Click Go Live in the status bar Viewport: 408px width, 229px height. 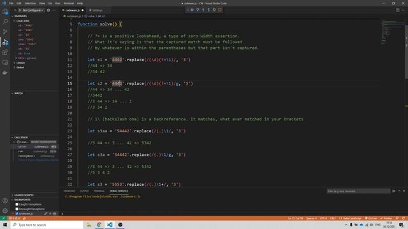click(371, 218)
